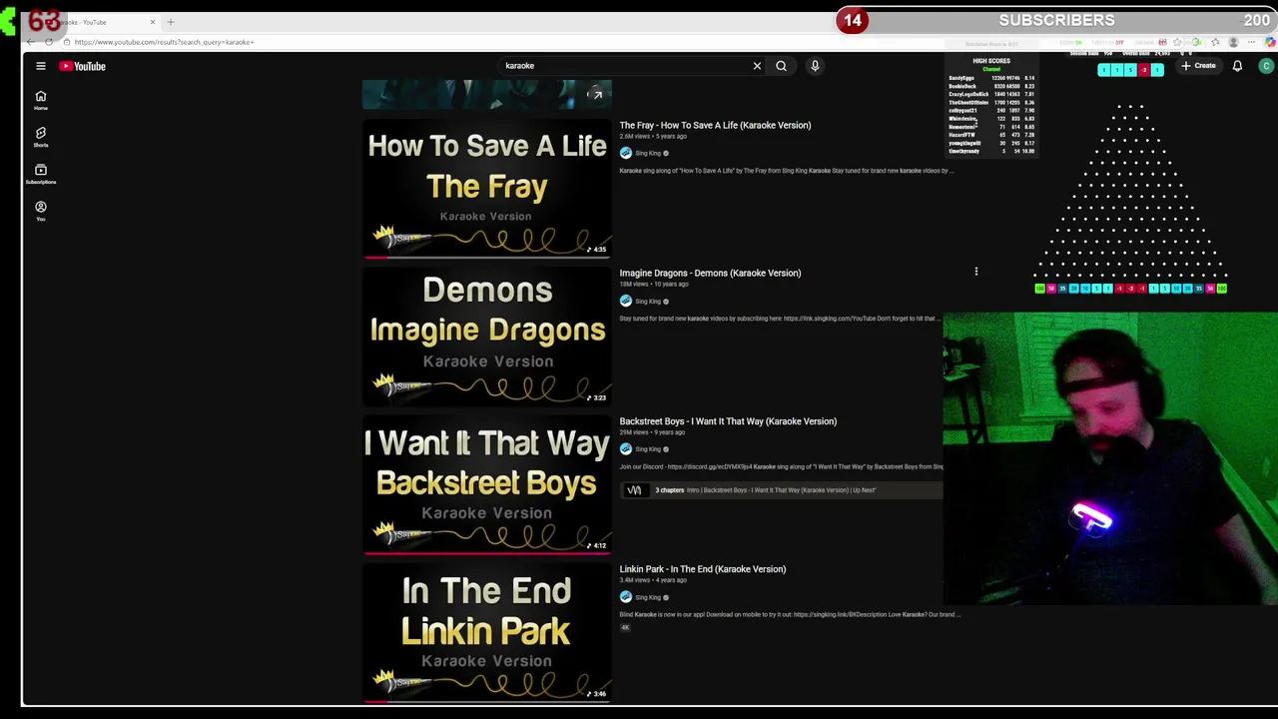Click Sing King channel name under The Fray
The image size is (1278, 719).
click(x=648, y=153)
